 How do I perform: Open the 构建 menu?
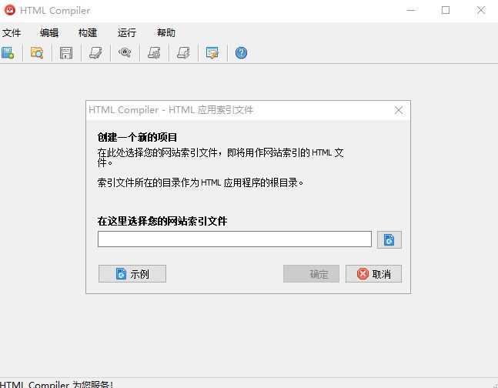88,33
